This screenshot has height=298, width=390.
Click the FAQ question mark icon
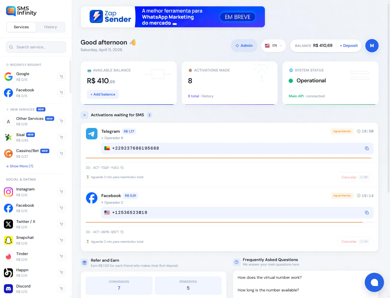(236, 262)
